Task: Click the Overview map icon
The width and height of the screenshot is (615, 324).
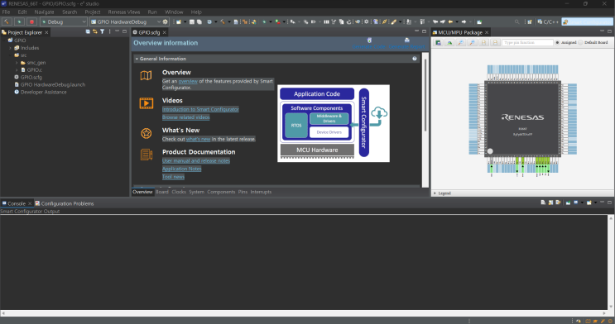Action: [146, 75]
